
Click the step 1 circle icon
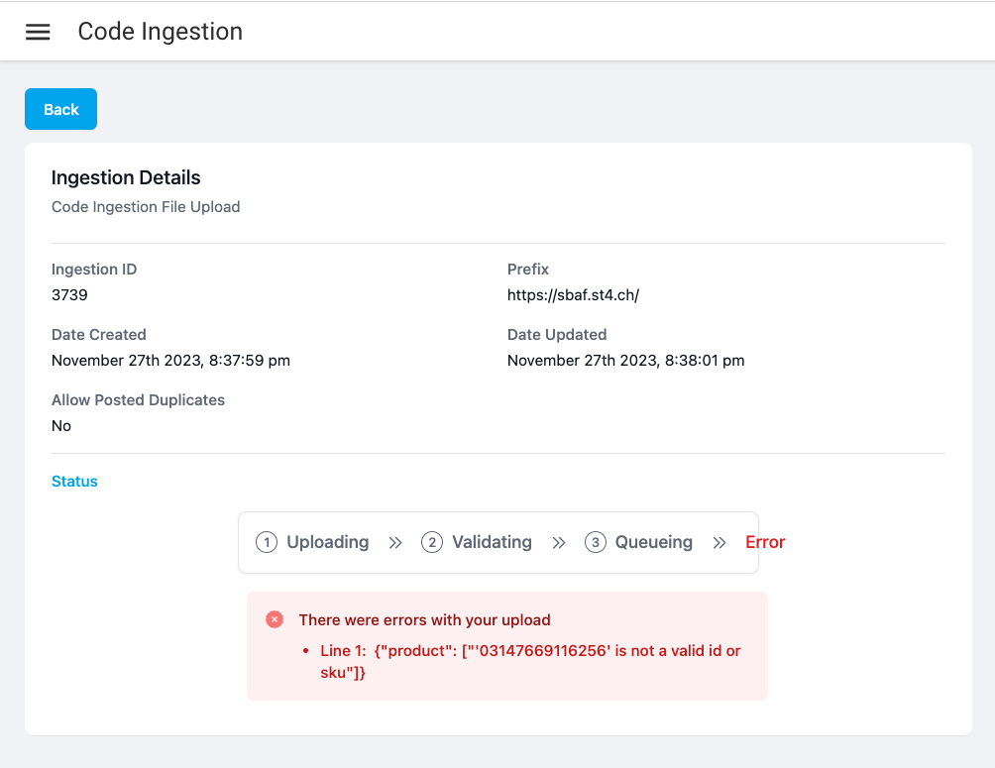click(266, 542)
